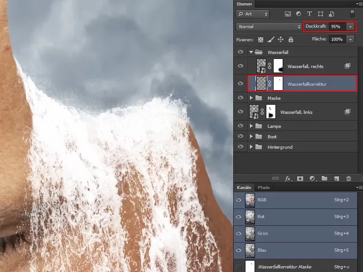Select the Grün channel name

click(x=263, y=233)
